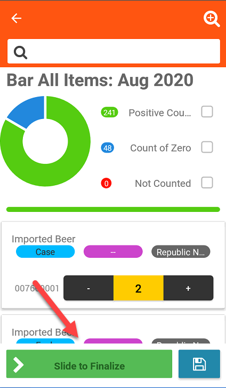Click the search magnifier icon
Viewport: 226px width, 388px height.
20,52
